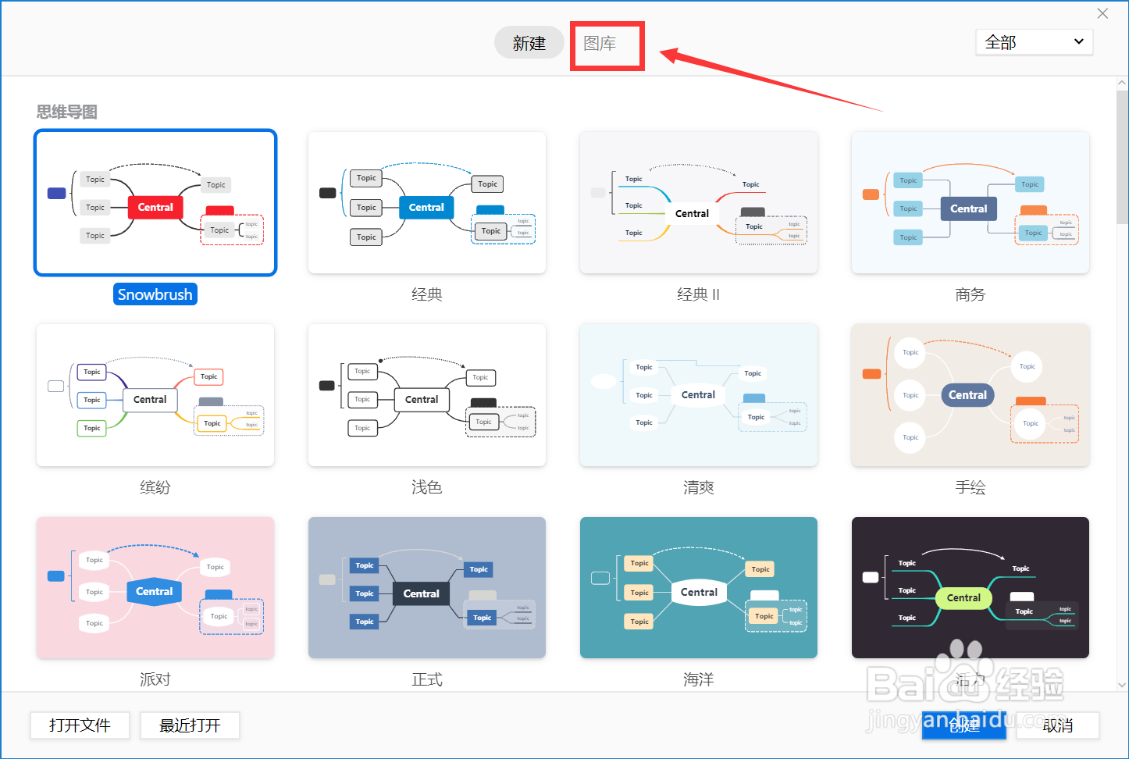Click the 取消 button
The width and height of the screenshot is (1129, 759).
coord(1058,725)
